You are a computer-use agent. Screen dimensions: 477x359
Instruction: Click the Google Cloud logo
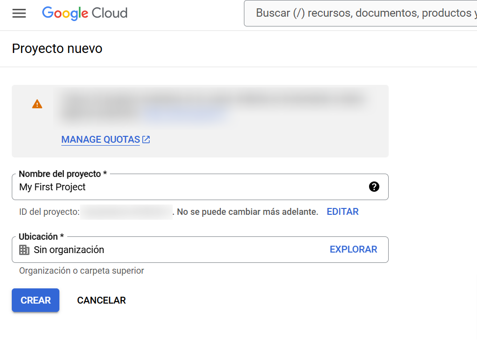click(x=84, y=13)
